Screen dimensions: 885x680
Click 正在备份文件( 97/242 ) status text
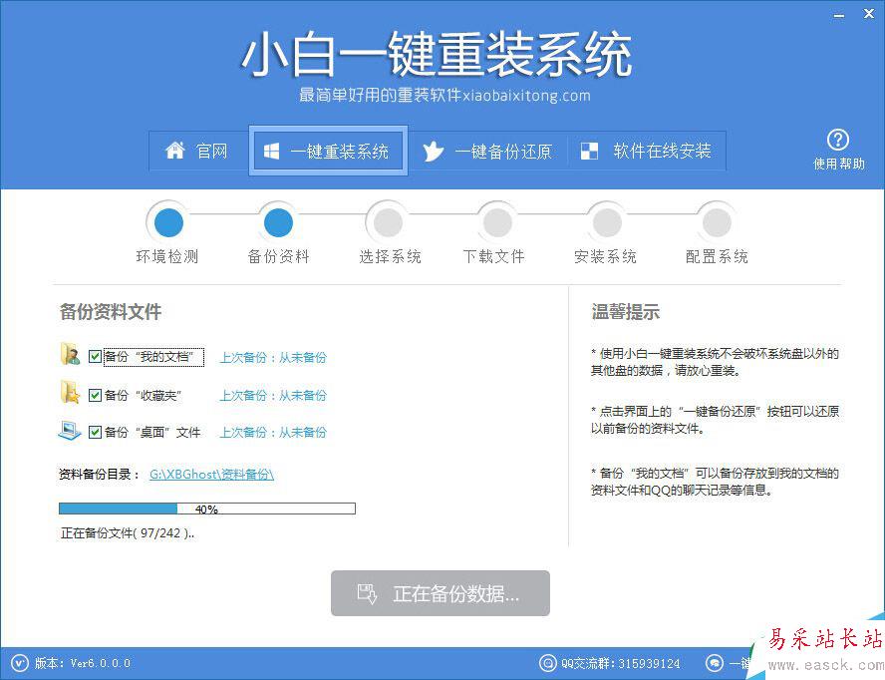click(x=127, y=533)
